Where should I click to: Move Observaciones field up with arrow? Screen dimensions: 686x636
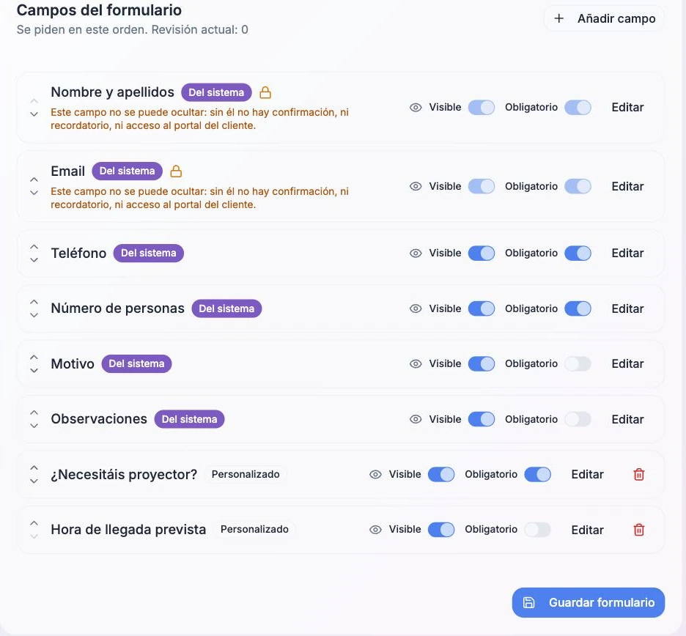click(34, 413)
